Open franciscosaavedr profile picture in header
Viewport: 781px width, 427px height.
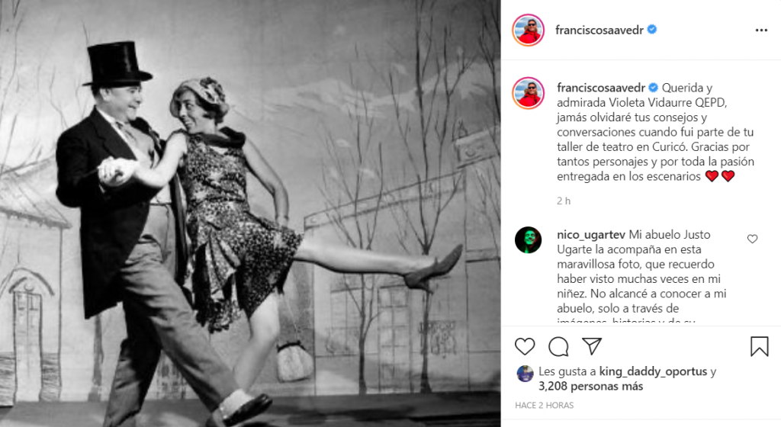(x=528, y=30)
